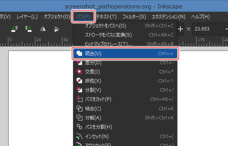The height and width of the screenshot is (146, 228).
Task: Click the plus stepper left of Y
Action: 180,29
